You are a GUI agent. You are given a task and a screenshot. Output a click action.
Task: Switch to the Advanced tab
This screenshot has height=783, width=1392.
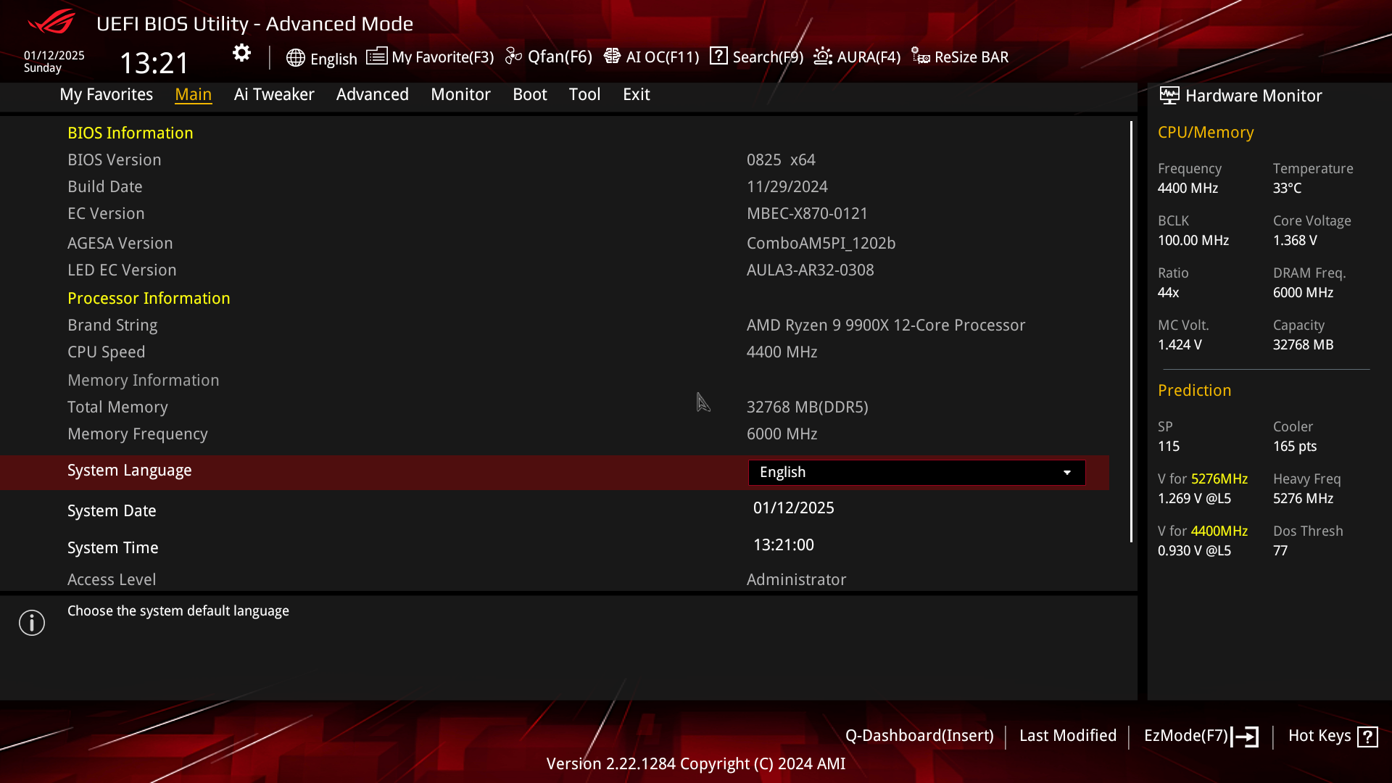(x=373, y=94)
